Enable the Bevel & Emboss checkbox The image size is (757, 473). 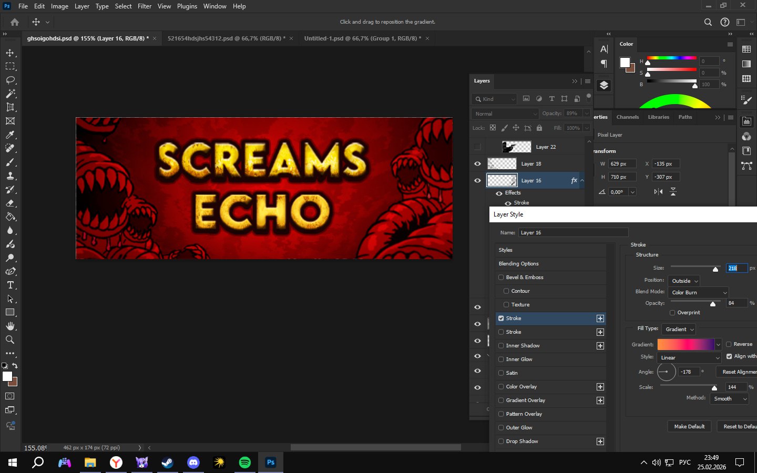tap(501, 277)
